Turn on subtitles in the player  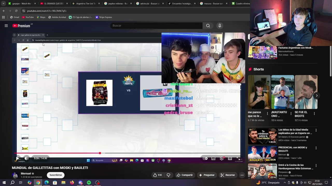[x=213, y=158]
